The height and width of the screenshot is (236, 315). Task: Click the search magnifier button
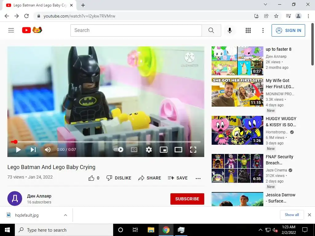point(211,30)
